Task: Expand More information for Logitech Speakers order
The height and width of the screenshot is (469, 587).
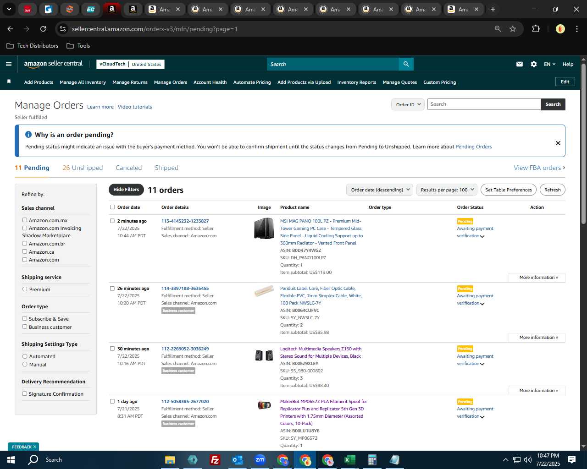Action: pyautogui.click(x=537, y=391)
